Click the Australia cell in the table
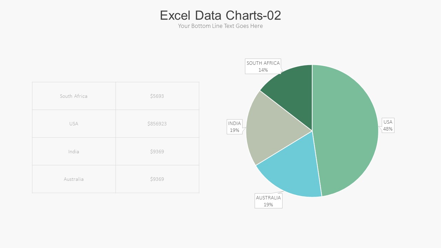Image resolution: width=441 pixels, height=248 pixels. pyautogui.click(x=74, y=179)
